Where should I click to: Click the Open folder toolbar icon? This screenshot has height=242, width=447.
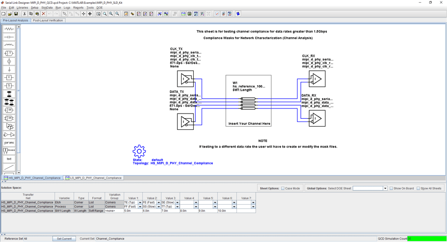tap(10, 14)
